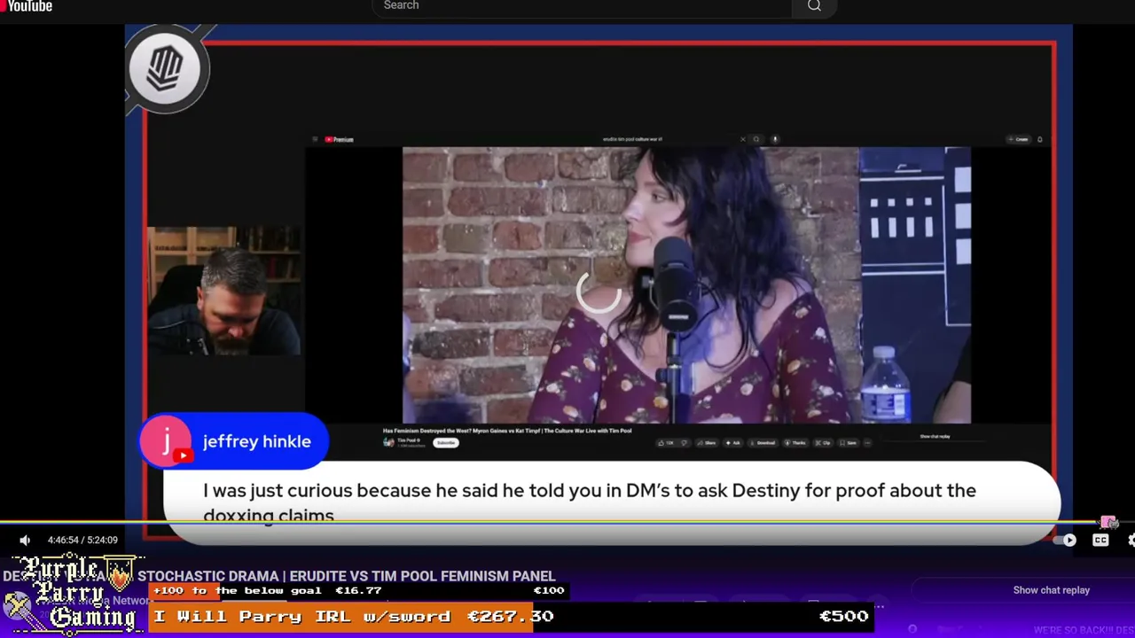Click the Stochastic Drama video title
1135x638 pixels.
coord(278,576)
